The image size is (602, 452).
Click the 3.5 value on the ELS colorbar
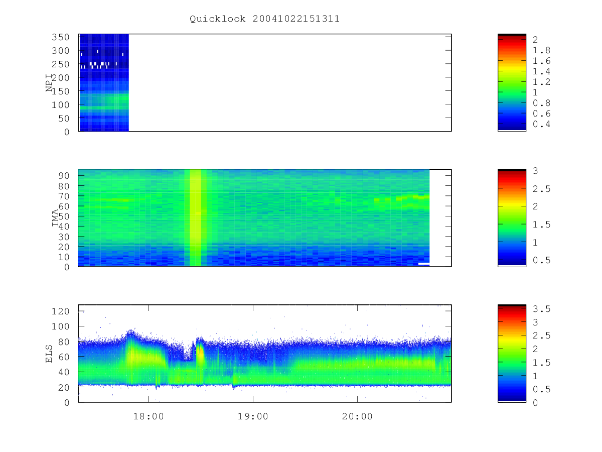[x=541, y=309]
